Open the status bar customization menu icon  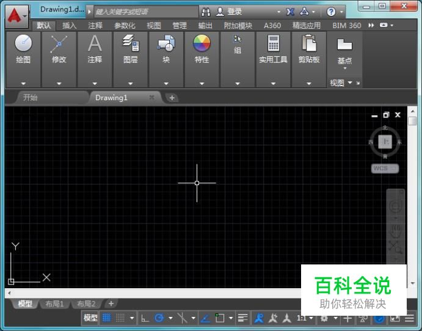(409, 319)
